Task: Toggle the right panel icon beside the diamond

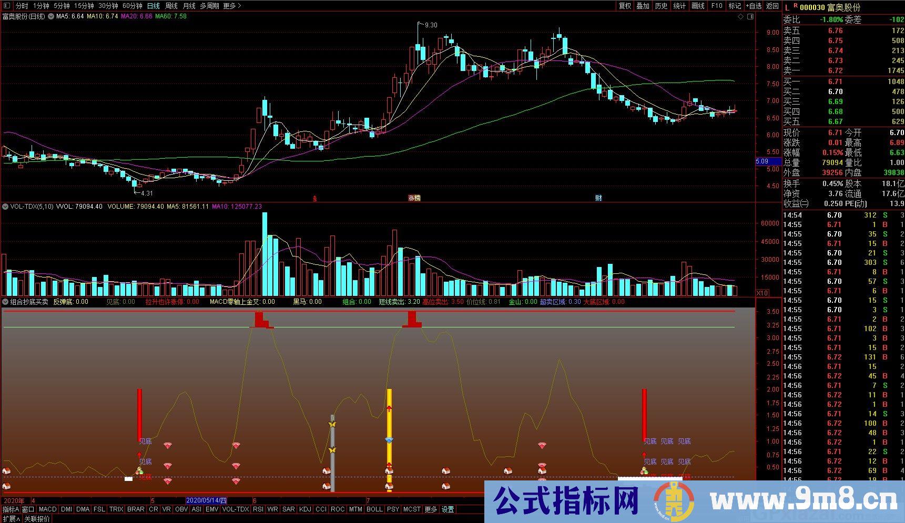Action: (x=750, y=17)
